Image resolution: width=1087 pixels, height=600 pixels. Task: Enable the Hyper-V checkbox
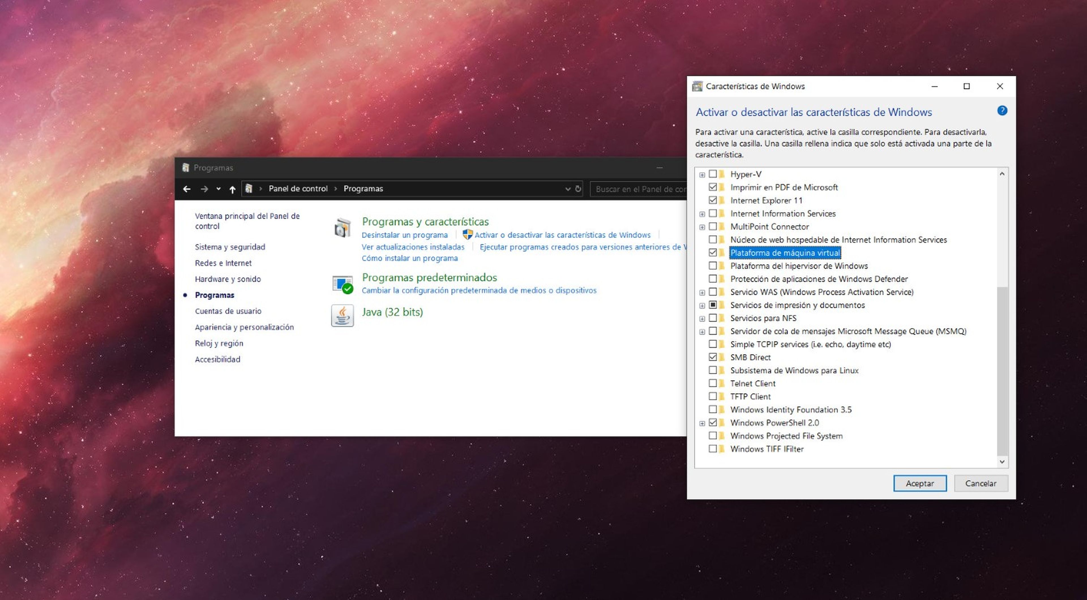pos(713,174)
